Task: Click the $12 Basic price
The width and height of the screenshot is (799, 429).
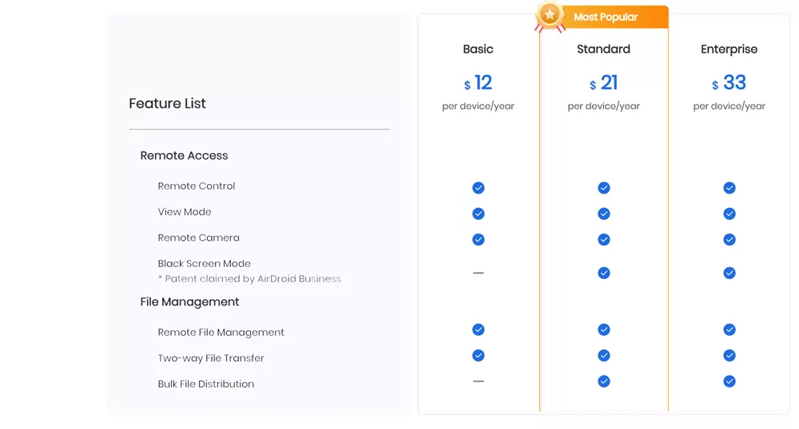Action: [x=478, y=83]
